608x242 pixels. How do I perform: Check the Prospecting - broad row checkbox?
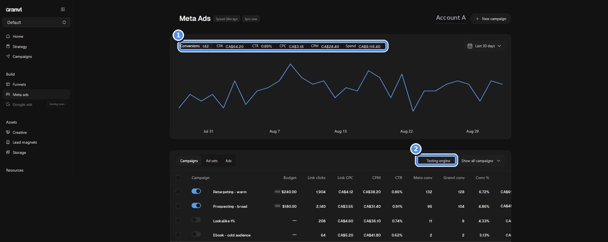[178, 206]
